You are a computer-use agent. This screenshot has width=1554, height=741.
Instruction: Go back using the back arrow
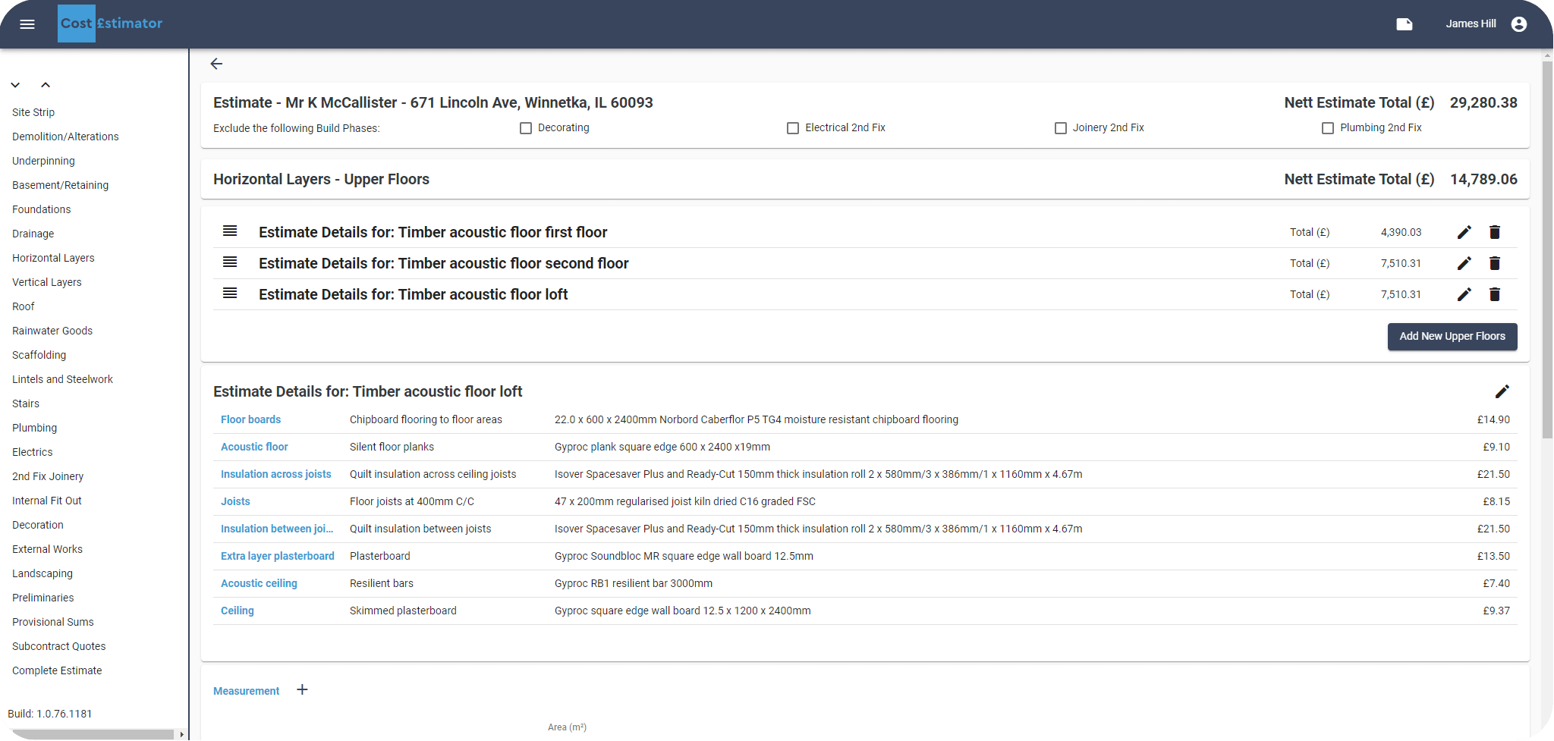click(x=216, y=64)
